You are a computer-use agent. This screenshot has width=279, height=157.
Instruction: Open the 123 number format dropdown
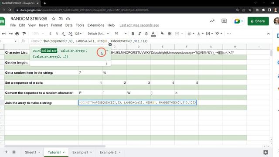point(78,34)
